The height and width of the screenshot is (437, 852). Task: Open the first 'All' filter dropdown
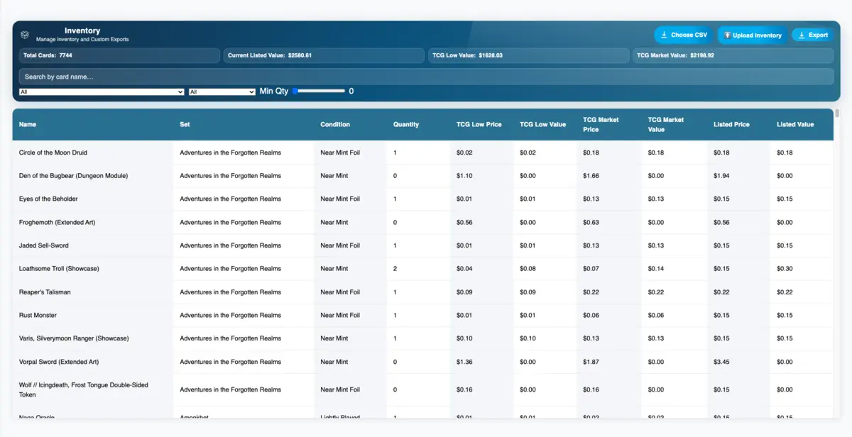102,92
